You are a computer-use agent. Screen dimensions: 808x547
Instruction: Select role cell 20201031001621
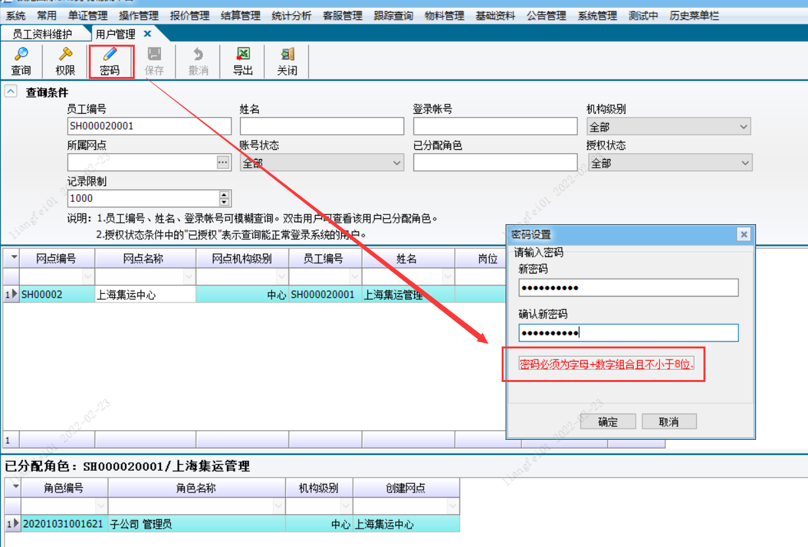click(x=64, y=524)
